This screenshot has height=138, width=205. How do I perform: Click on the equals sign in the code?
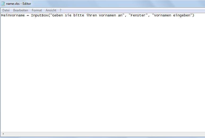28,15
